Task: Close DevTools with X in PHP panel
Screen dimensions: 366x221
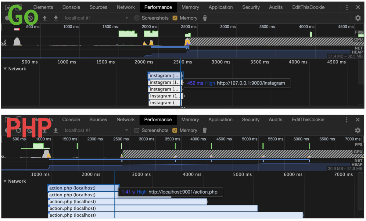Action: (358, 120)
